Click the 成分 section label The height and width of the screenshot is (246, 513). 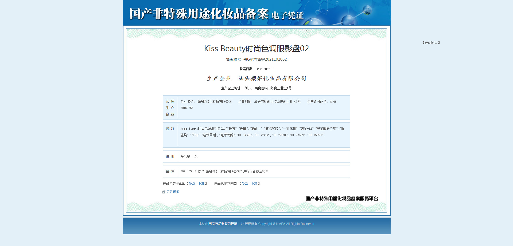pyautogui.click(x=170, y=129)
